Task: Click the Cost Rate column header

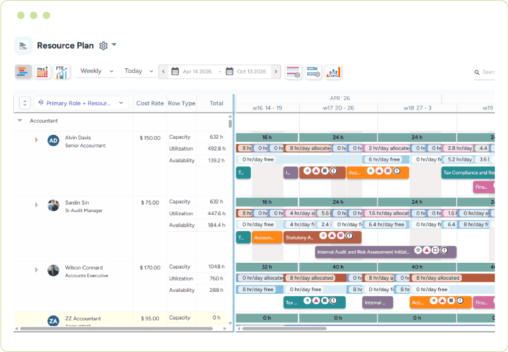Action: (x=150, y=103)
